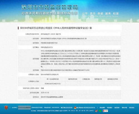
Task: Open the 网站概况 footer link
Action: tap(110, 108)
